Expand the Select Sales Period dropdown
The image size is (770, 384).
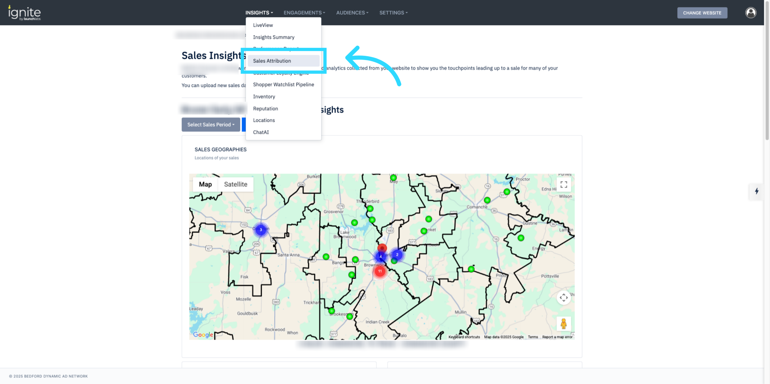tap(211, 124)
